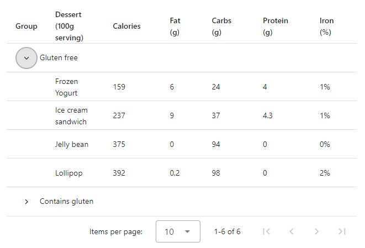Click the Gluten free group label
Screen dimensions: 365x248
tap(59, 57)
